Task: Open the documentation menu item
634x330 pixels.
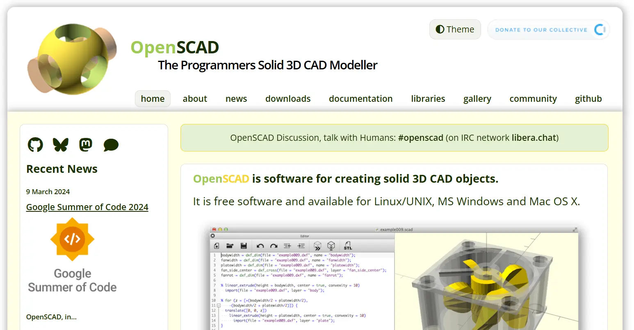Action: (x=360, y=99)
